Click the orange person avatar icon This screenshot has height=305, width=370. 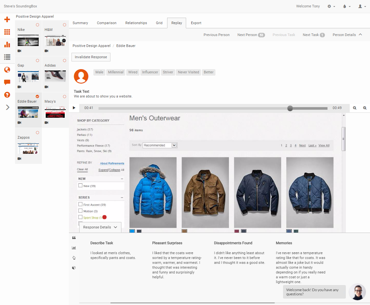[x=81, y=76]
